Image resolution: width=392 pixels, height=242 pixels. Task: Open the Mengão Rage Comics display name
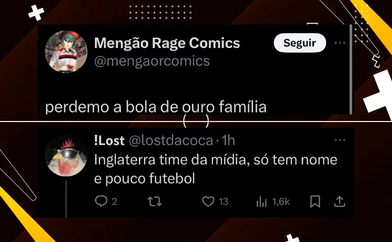(167, 43)
